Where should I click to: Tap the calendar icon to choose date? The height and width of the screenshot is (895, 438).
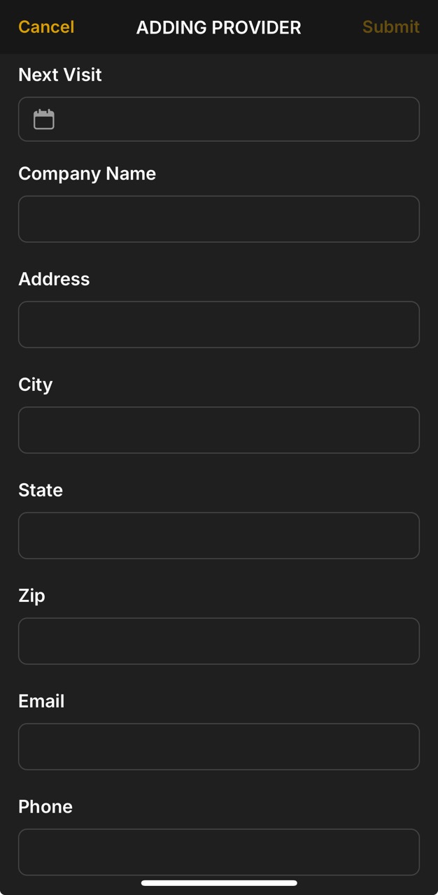(43, 119)
